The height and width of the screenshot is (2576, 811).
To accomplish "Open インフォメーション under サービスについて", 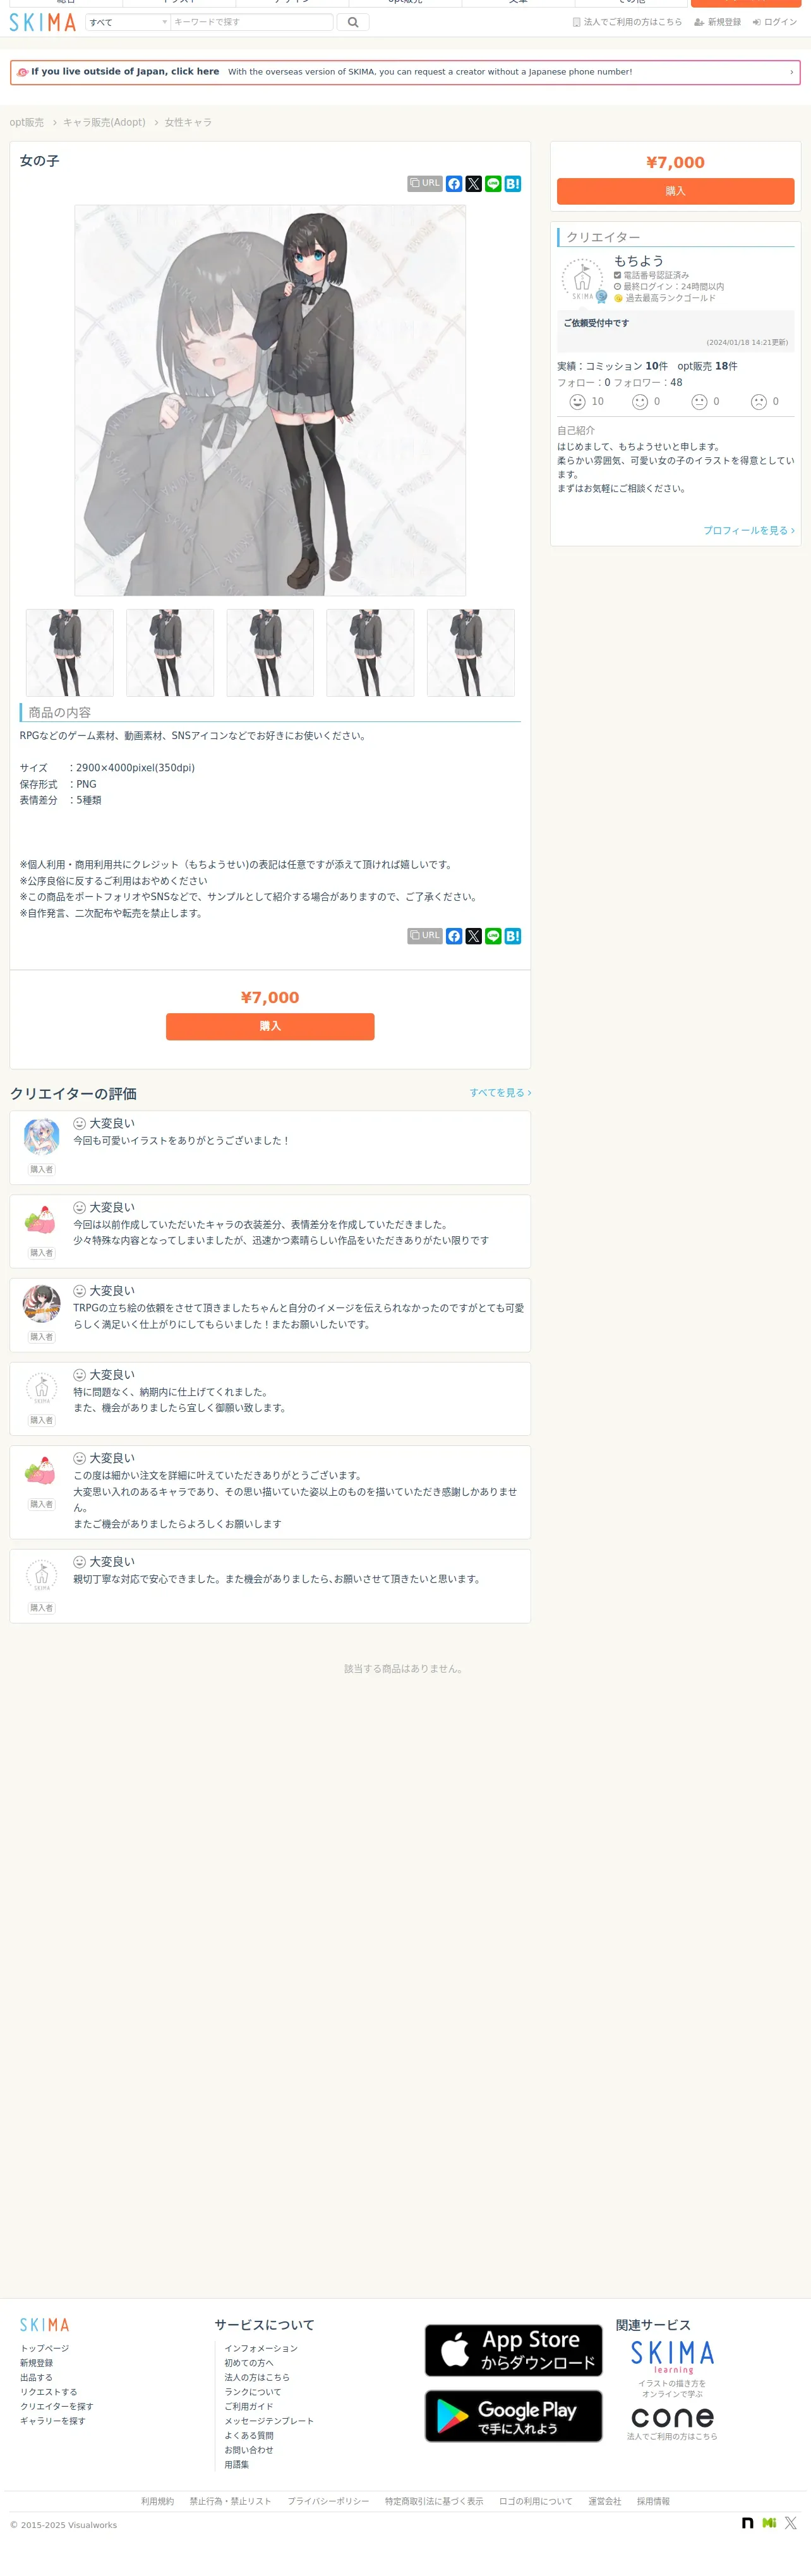I will [261, 2348].
